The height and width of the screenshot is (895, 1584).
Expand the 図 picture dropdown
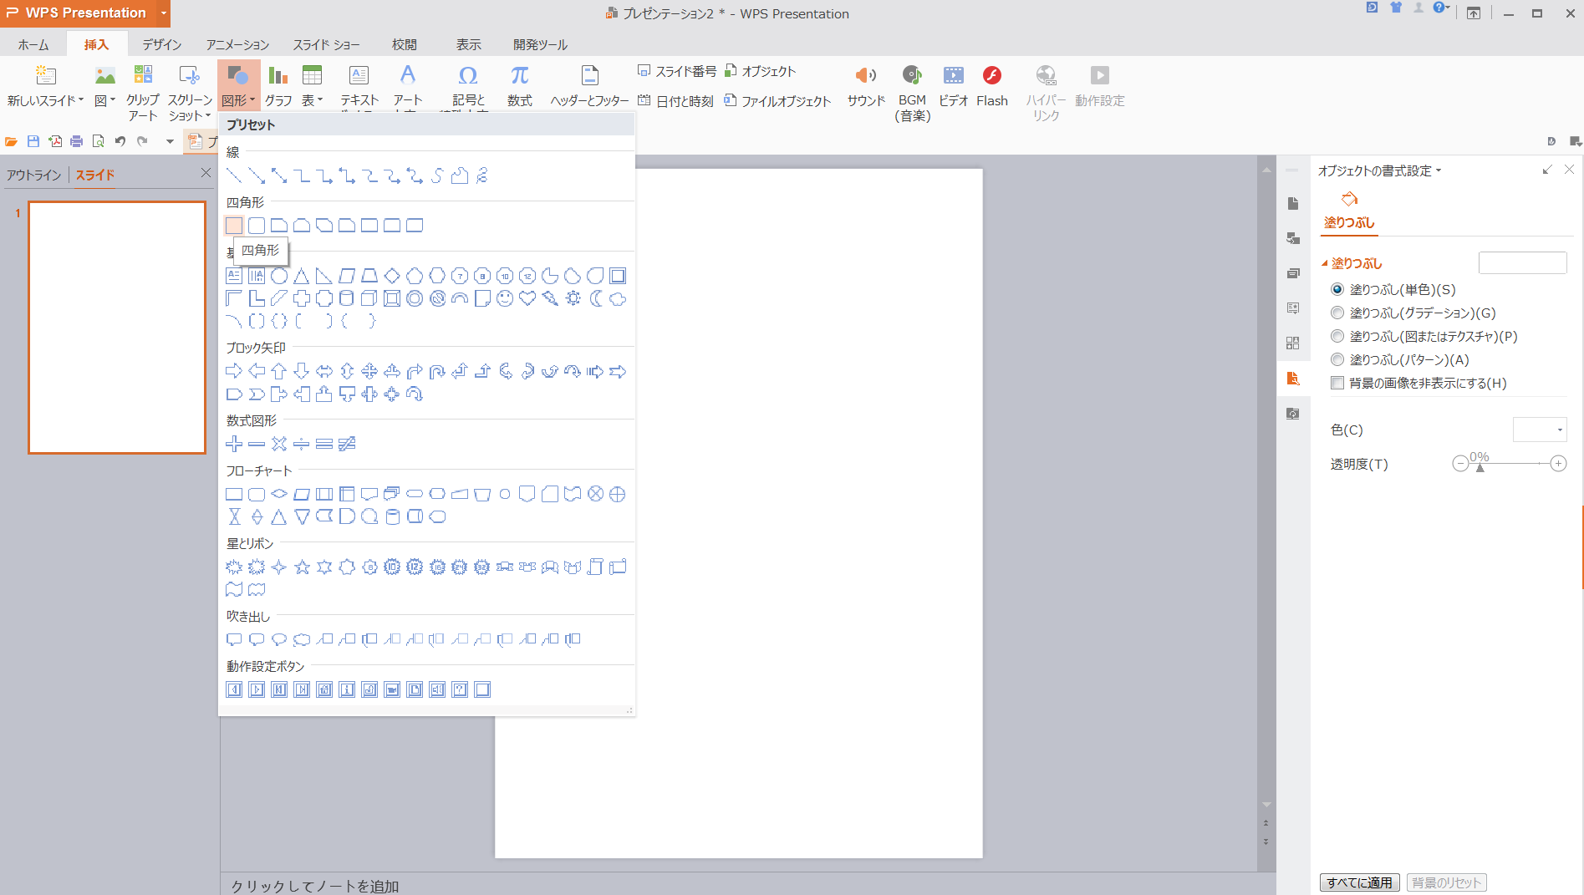(x=113, y=99)
